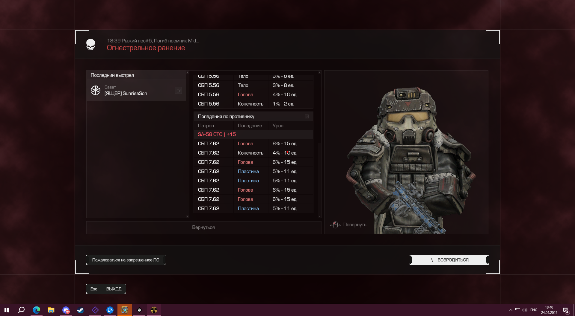Open the notification center icon
The image size is (575, 316).
click(565, 310)
